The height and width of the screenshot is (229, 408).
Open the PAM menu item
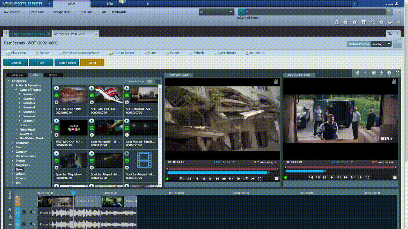coord(103,12)
